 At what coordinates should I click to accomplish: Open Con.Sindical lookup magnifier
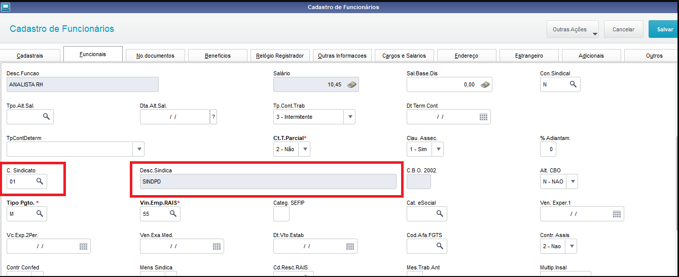573,84
